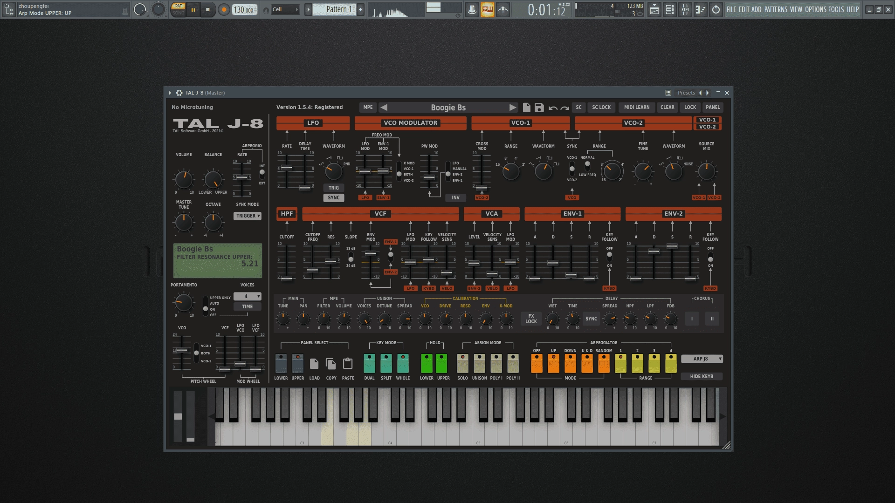Image resolution: width=895 pixels, height=503 pixels.
Task: Stop playback in the transport bar
Action: (x=208, y=9)
